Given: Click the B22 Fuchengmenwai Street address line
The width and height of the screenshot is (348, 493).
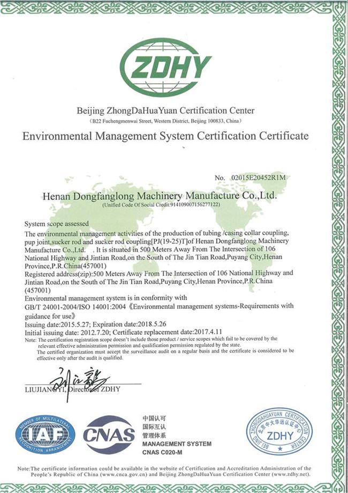Looking at the screenshot, I should [x=165, y=121].
